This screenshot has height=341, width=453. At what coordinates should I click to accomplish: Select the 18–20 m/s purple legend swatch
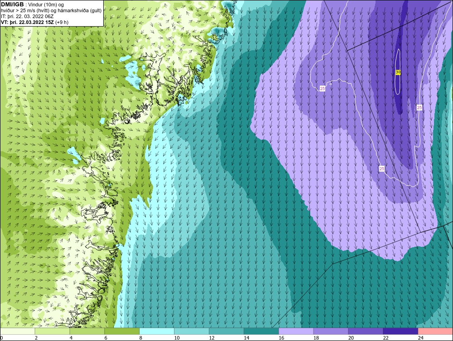pyautogui.click(x=331, y=331)
